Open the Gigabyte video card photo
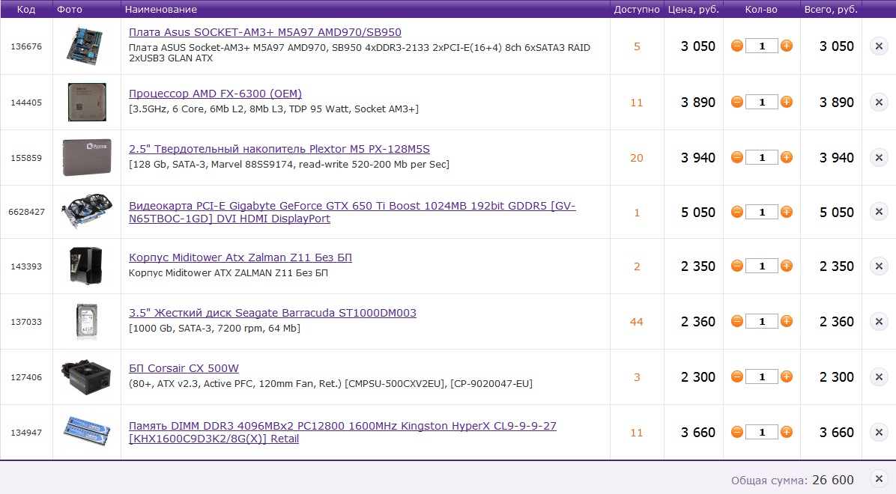 pyautogui.click(x=87, y=211)
